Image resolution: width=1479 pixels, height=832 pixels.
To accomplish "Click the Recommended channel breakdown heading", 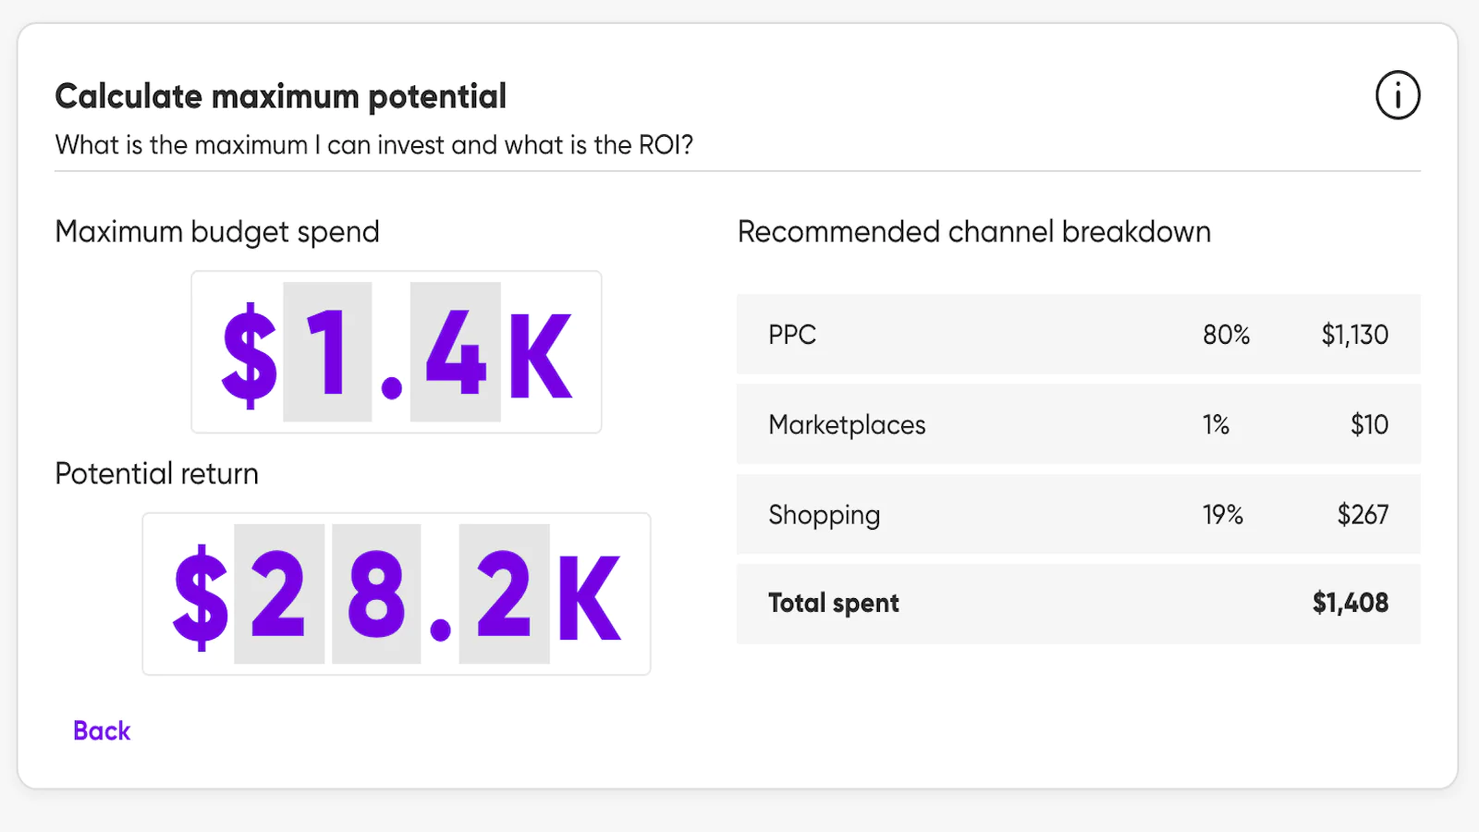I will [x=974, y=231].
